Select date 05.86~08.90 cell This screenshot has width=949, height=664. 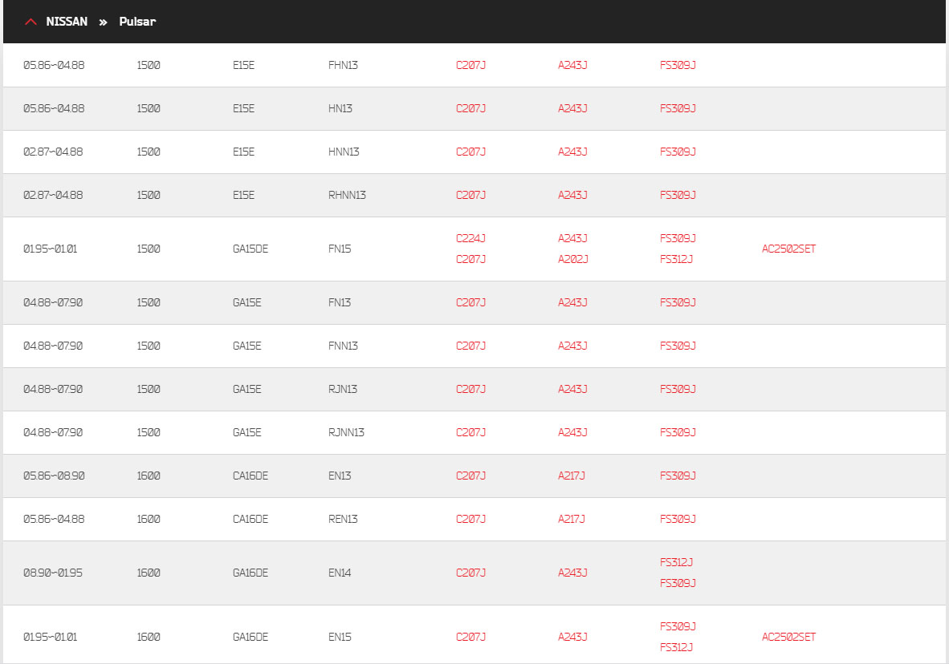54,476
